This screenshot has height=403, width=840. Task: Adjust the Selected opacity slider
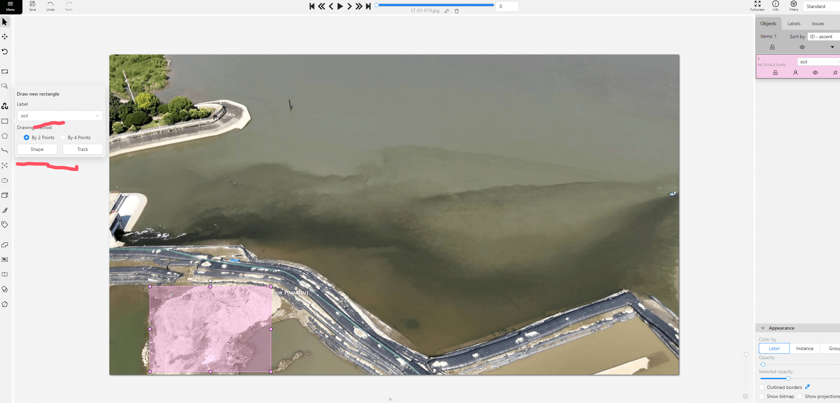[788, 379]
